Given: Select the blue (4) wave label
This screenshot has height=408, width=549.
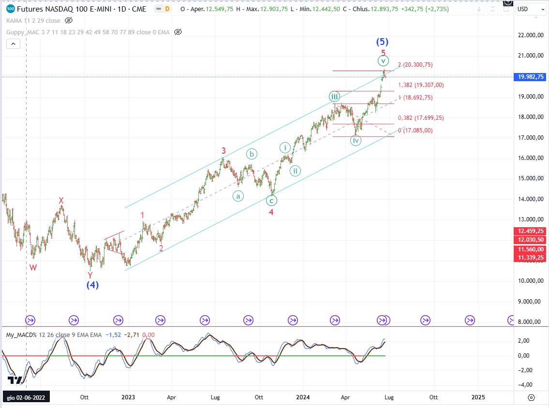Looking at the screenshot, I should pos(93,285).
